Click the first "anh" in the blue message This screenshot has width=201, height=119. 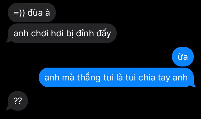(52, 77)
